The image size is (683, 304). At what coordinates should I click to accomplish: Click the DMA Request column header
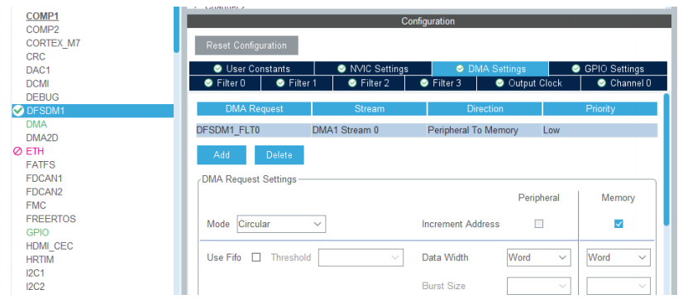(254, 109)
